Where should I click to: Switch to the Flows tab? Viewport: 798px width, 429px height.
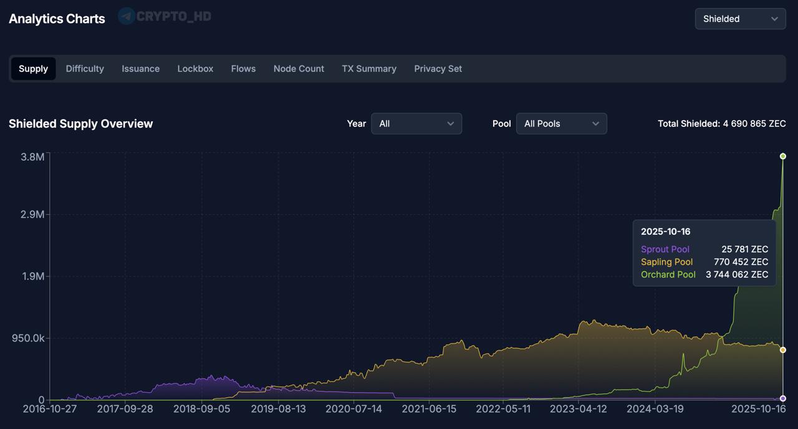pos(243,68)
